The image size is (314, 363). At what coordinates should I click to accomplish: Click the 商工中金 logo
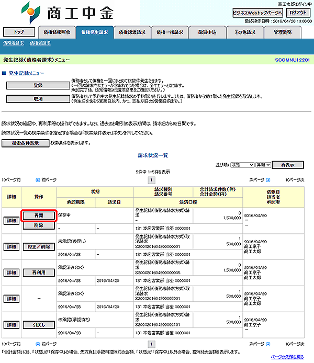tap(67, 13)
